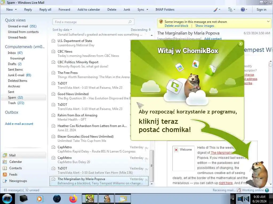Open The Marginalian by Maria Popova message

[x=99, y=181]
